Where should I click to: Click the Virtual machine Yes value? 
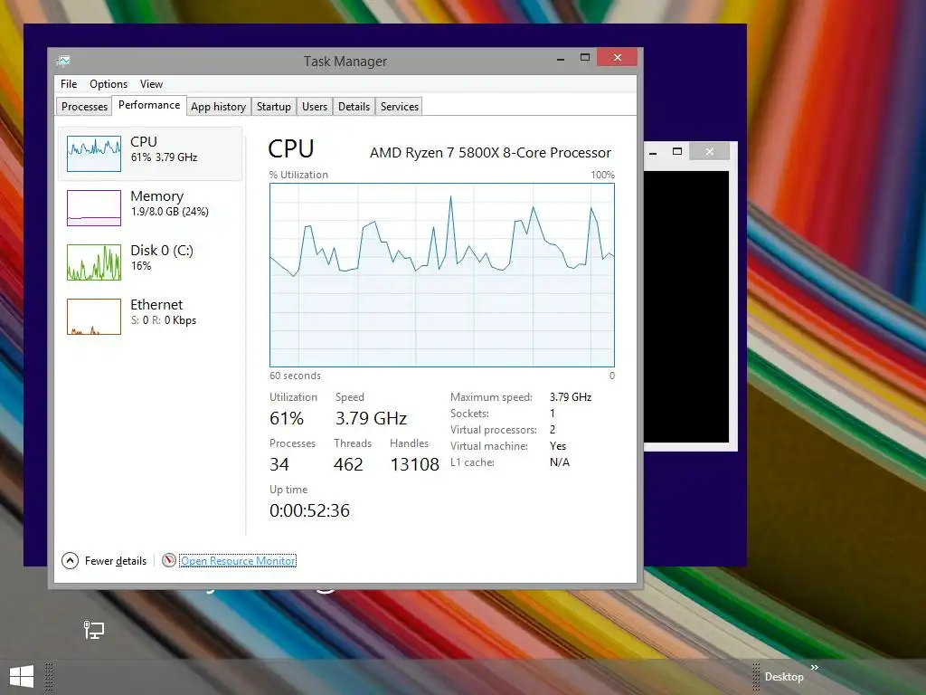point(557,446)
